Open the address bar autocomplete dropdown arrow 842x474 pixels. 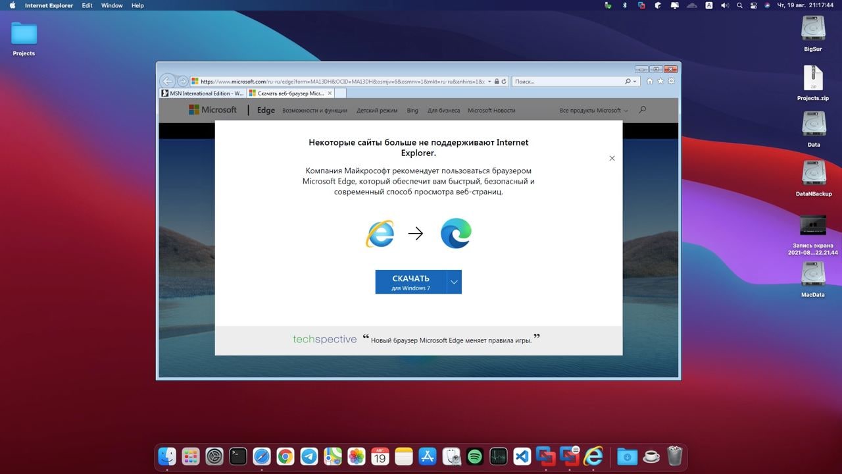pos(489,82)
